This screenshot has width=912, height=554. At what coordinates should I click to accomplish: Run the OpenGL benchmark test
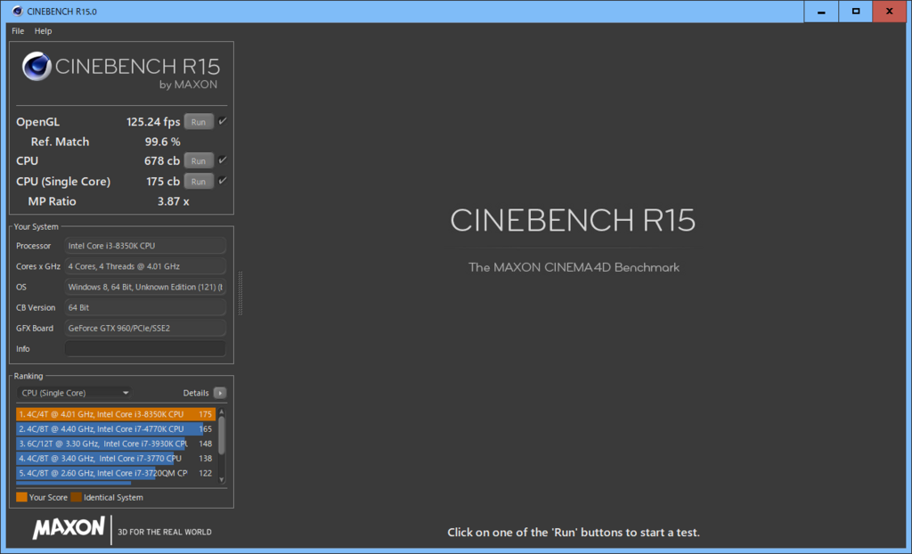click(199, 122)
